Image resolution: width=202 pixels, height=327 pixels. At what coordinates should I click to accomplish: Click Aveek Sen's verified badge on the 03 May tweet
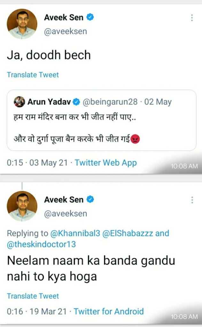90,18
